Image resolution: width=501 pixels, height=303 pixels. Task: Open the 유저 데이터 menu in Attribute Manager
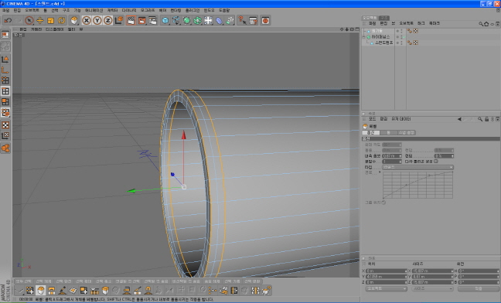401,119
